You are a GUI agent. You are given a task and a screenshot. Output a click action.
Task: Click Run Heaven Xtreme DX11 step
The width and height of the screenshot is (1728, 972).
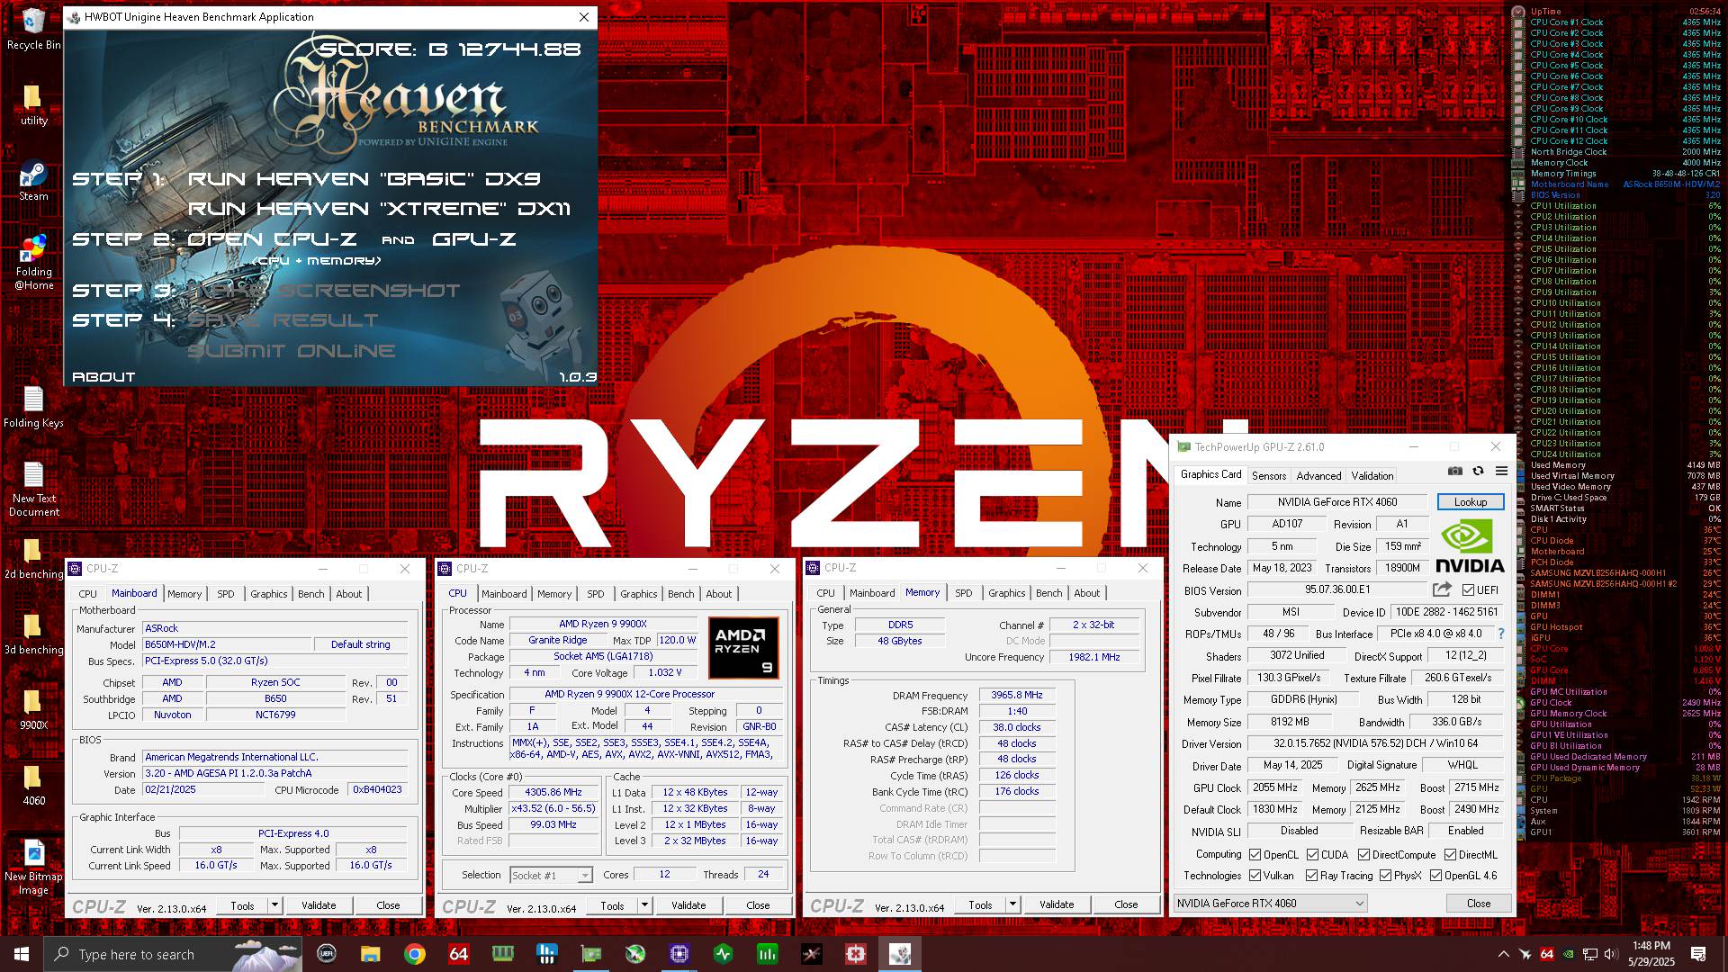(x=379, y=209)
